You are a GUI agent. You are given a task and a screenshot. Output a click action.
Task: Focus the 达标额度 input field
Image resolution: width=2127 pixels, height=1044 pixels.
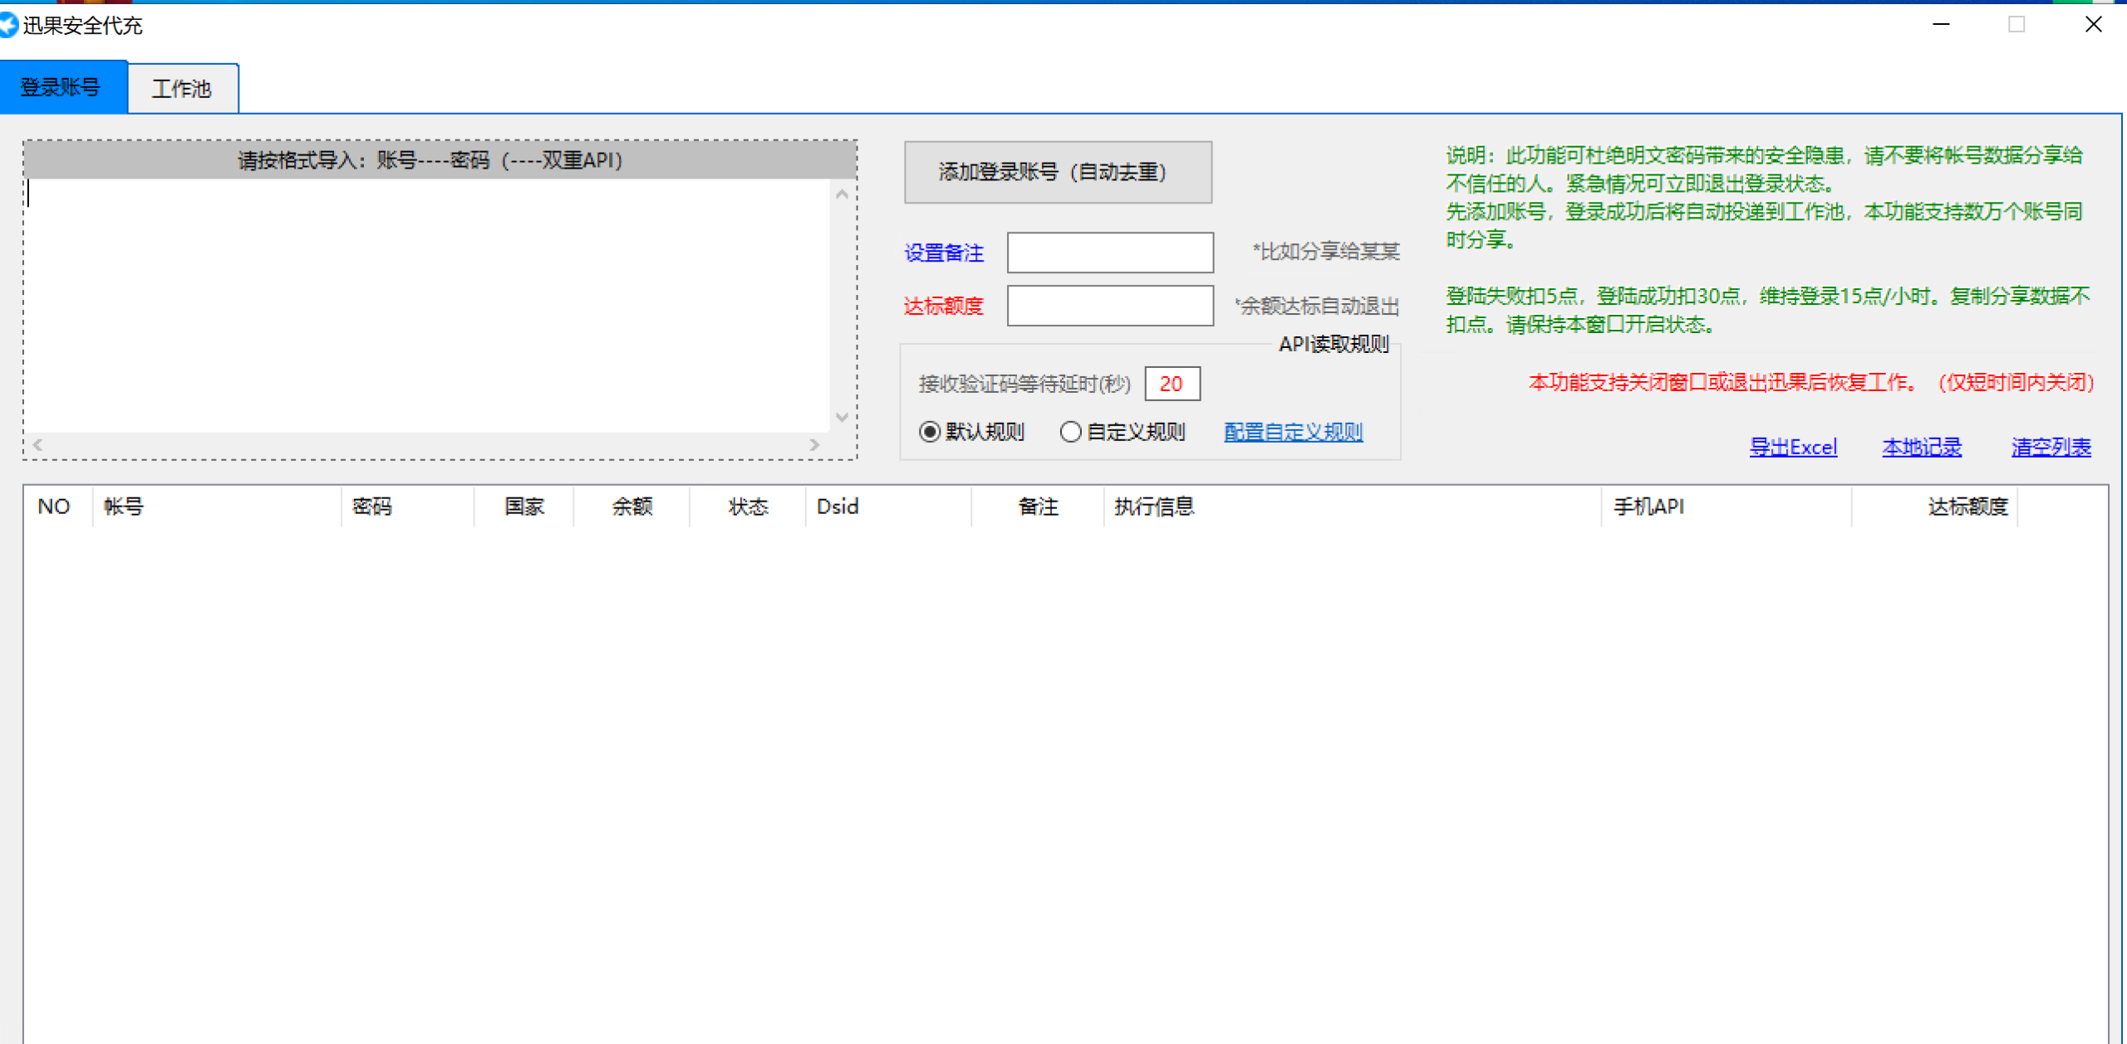1110,306
